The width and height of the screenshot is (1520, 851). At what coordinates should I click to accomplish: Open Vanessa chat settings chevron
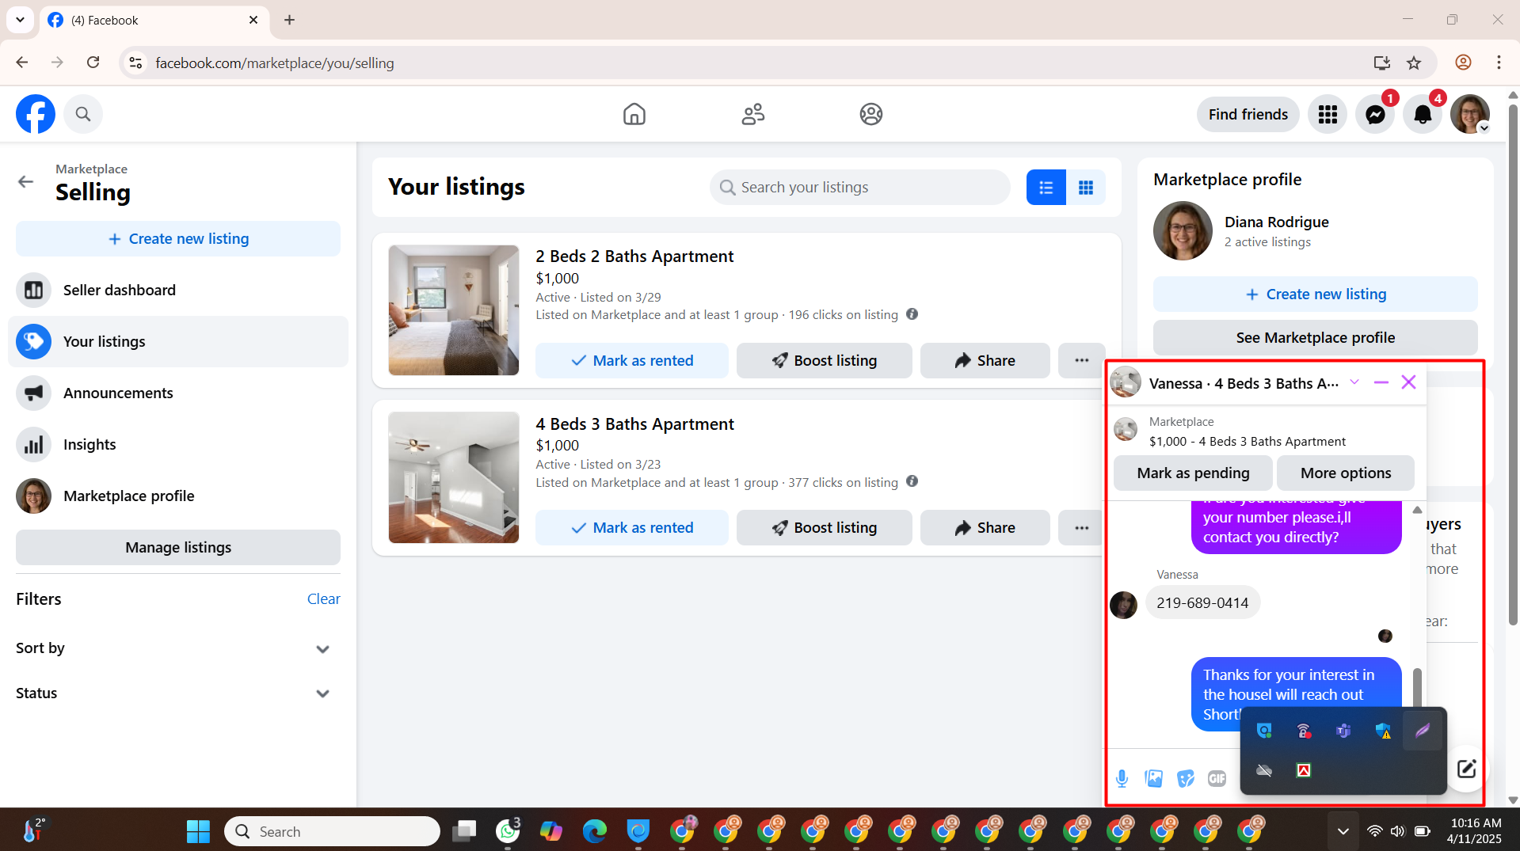point(1354,382)
